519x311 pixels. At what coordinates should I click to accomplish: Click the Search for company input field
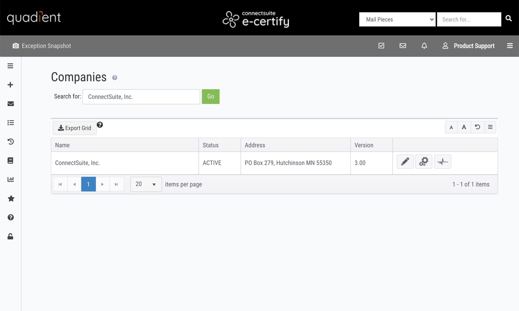[141, 96]
